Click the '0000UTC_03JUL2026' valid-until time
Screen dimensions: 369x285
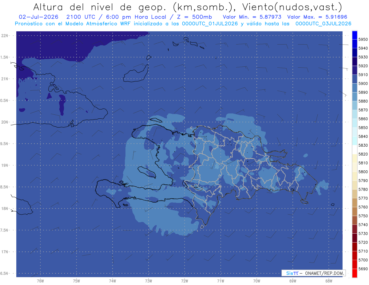[323, 24]
